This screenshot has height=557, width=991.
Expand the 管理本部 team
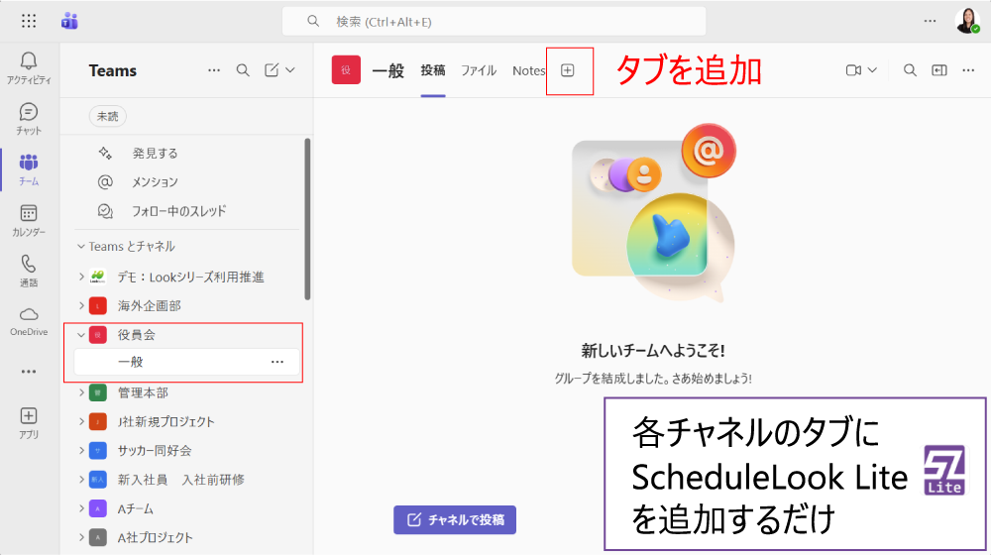tap(81, 392)
